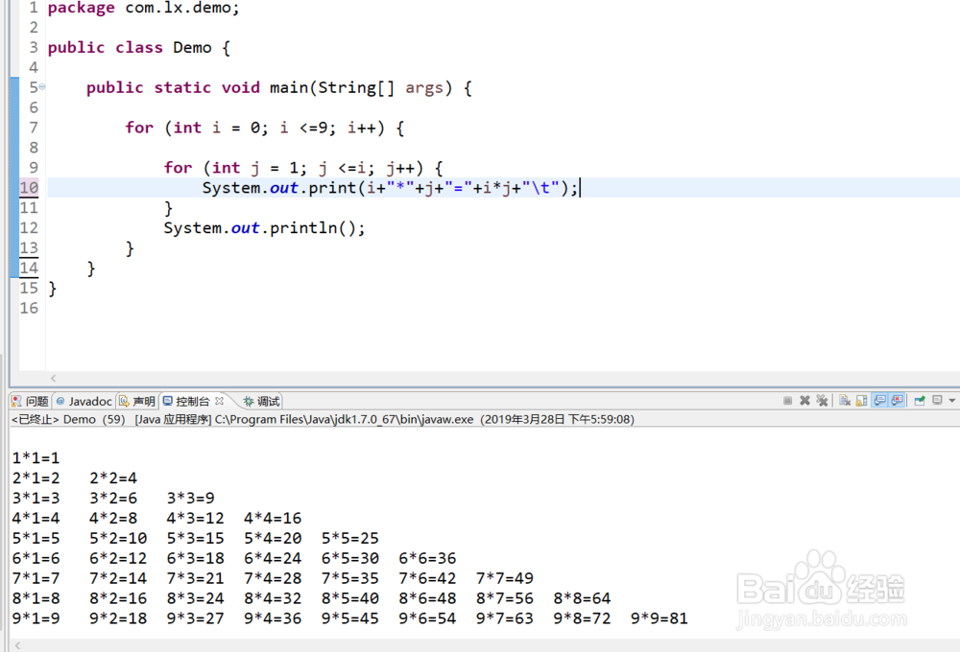Click console output '9*1=9'
Screen dimensions: 960x652
pos(36,619)
